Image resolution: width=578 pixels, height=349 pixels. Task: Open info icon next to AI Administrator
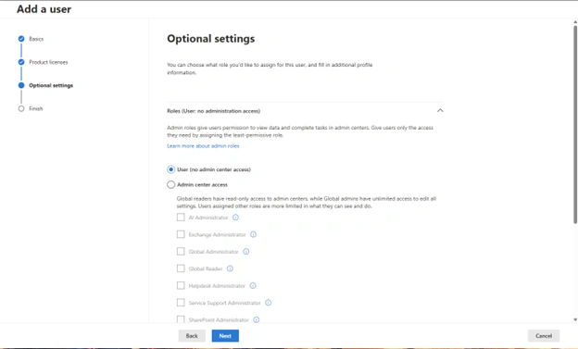[235, 218]
